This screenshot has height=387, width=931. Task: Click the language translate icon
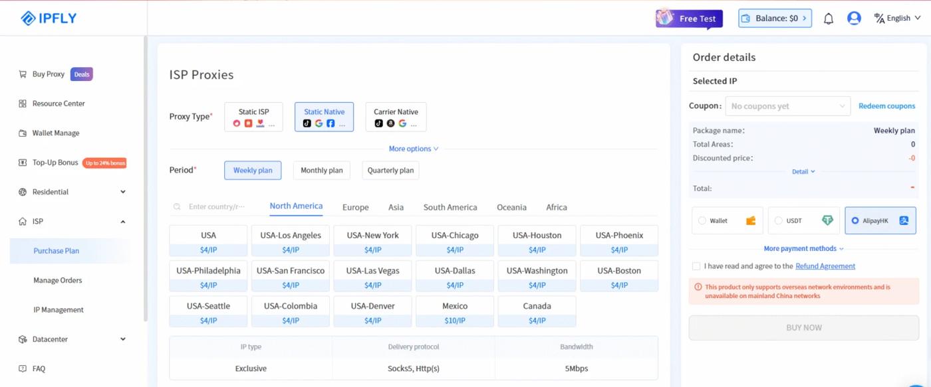[879, 18]
